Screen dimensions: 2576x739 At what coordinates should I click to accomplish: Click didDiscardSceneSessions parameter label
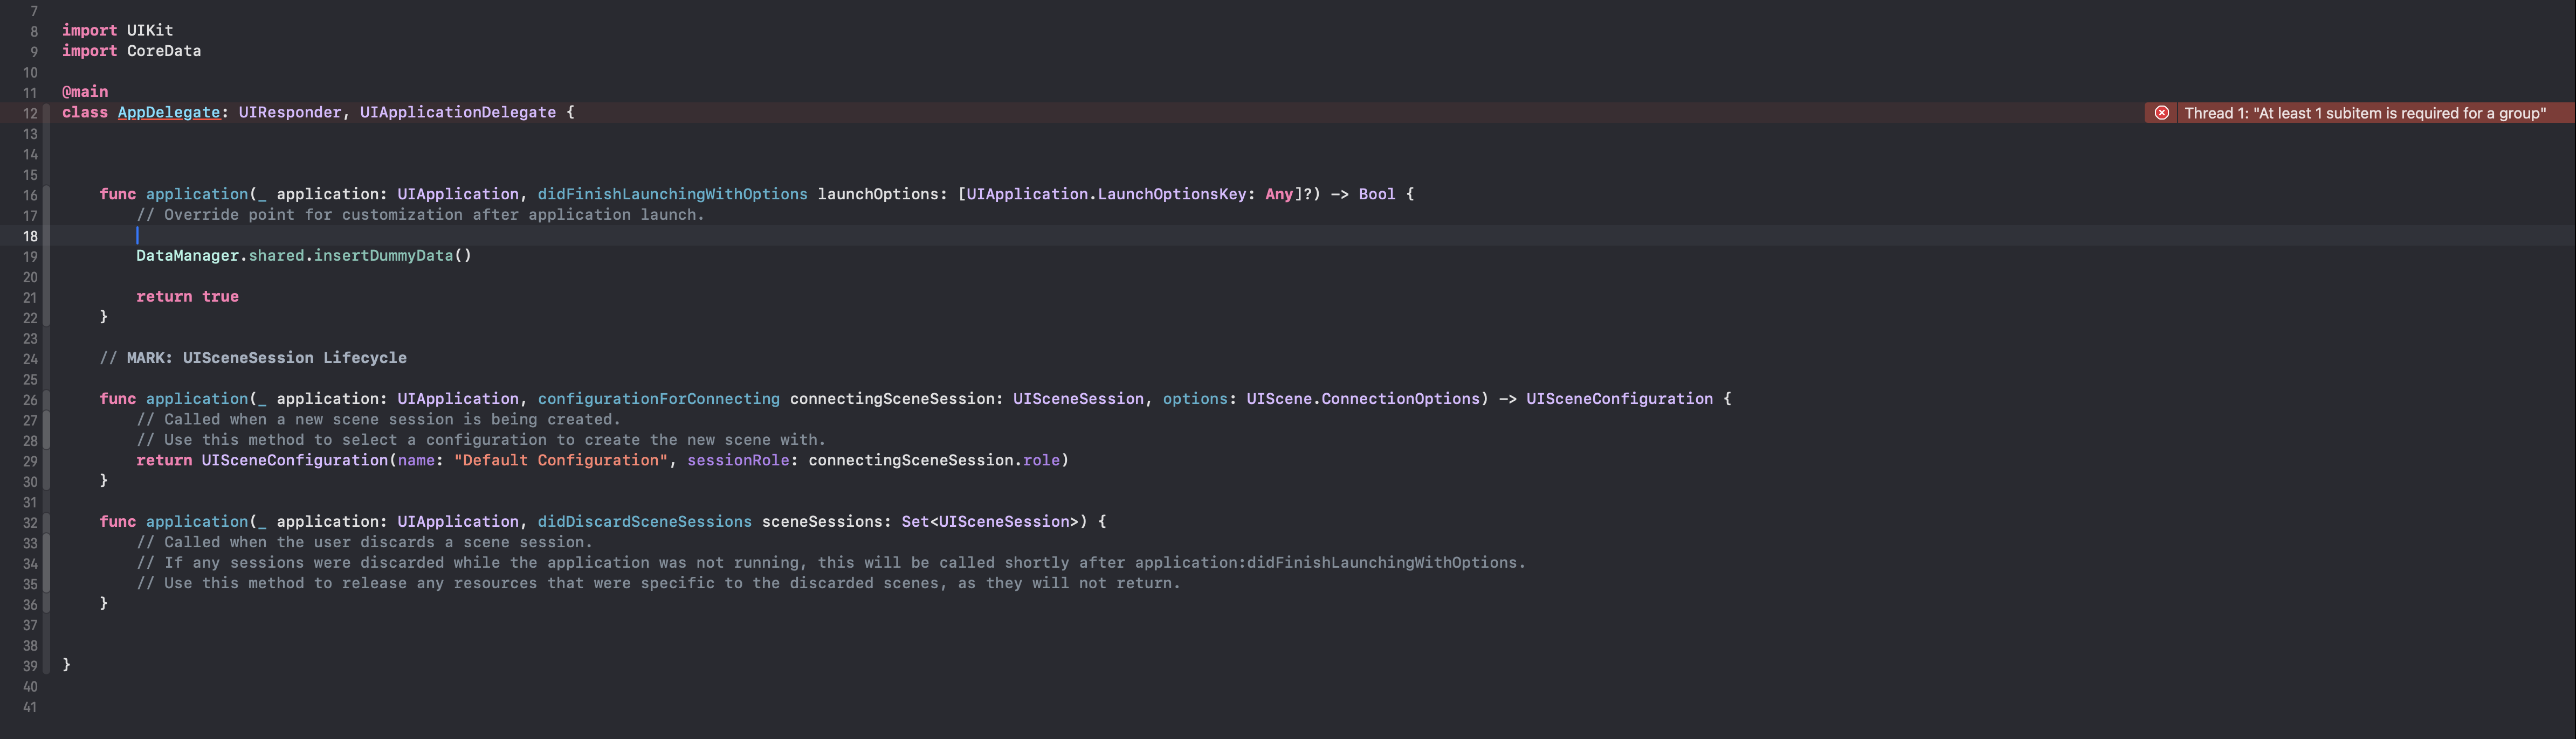[x=644, y=521]
